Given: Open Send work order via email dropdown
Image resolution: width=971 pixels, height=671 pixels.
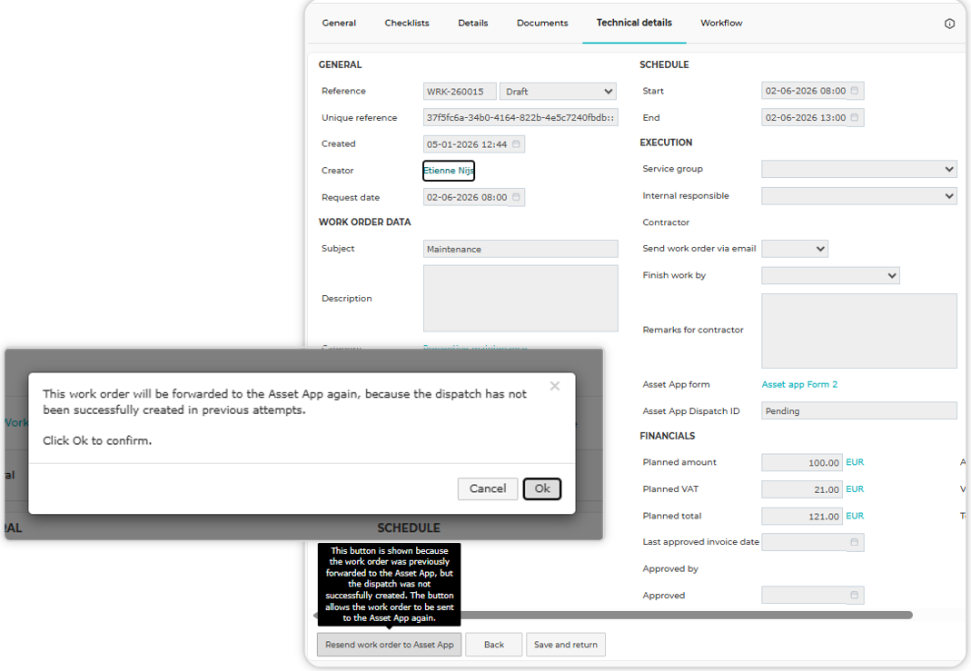Looking at the screenshot, I should [795, 249].
